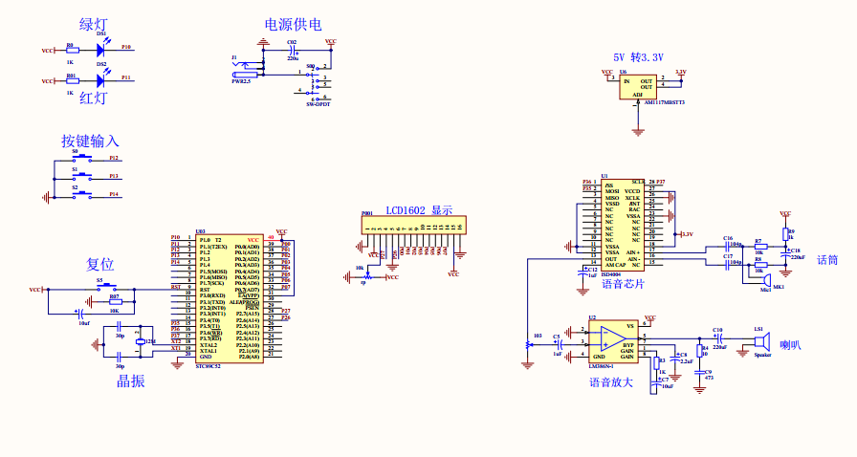Select resistor R9 under VCC

point(785,234)
